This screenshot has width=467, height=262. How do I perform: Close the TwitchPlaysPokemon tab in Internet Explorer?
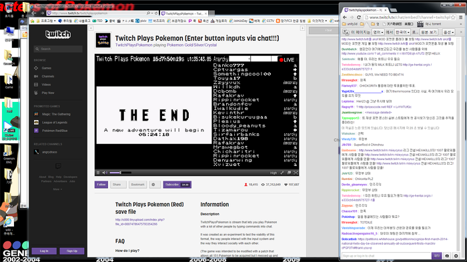coord(205,13)
